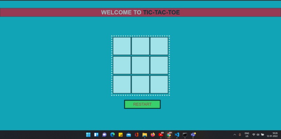Expand the hidden system tray icons
281x139 pixels.
point(235,135)
